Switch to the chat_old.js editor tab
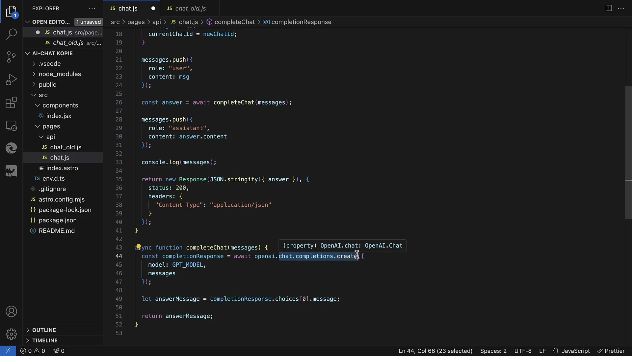This screenshot has width=632, height=356. (x=190, y=9)
